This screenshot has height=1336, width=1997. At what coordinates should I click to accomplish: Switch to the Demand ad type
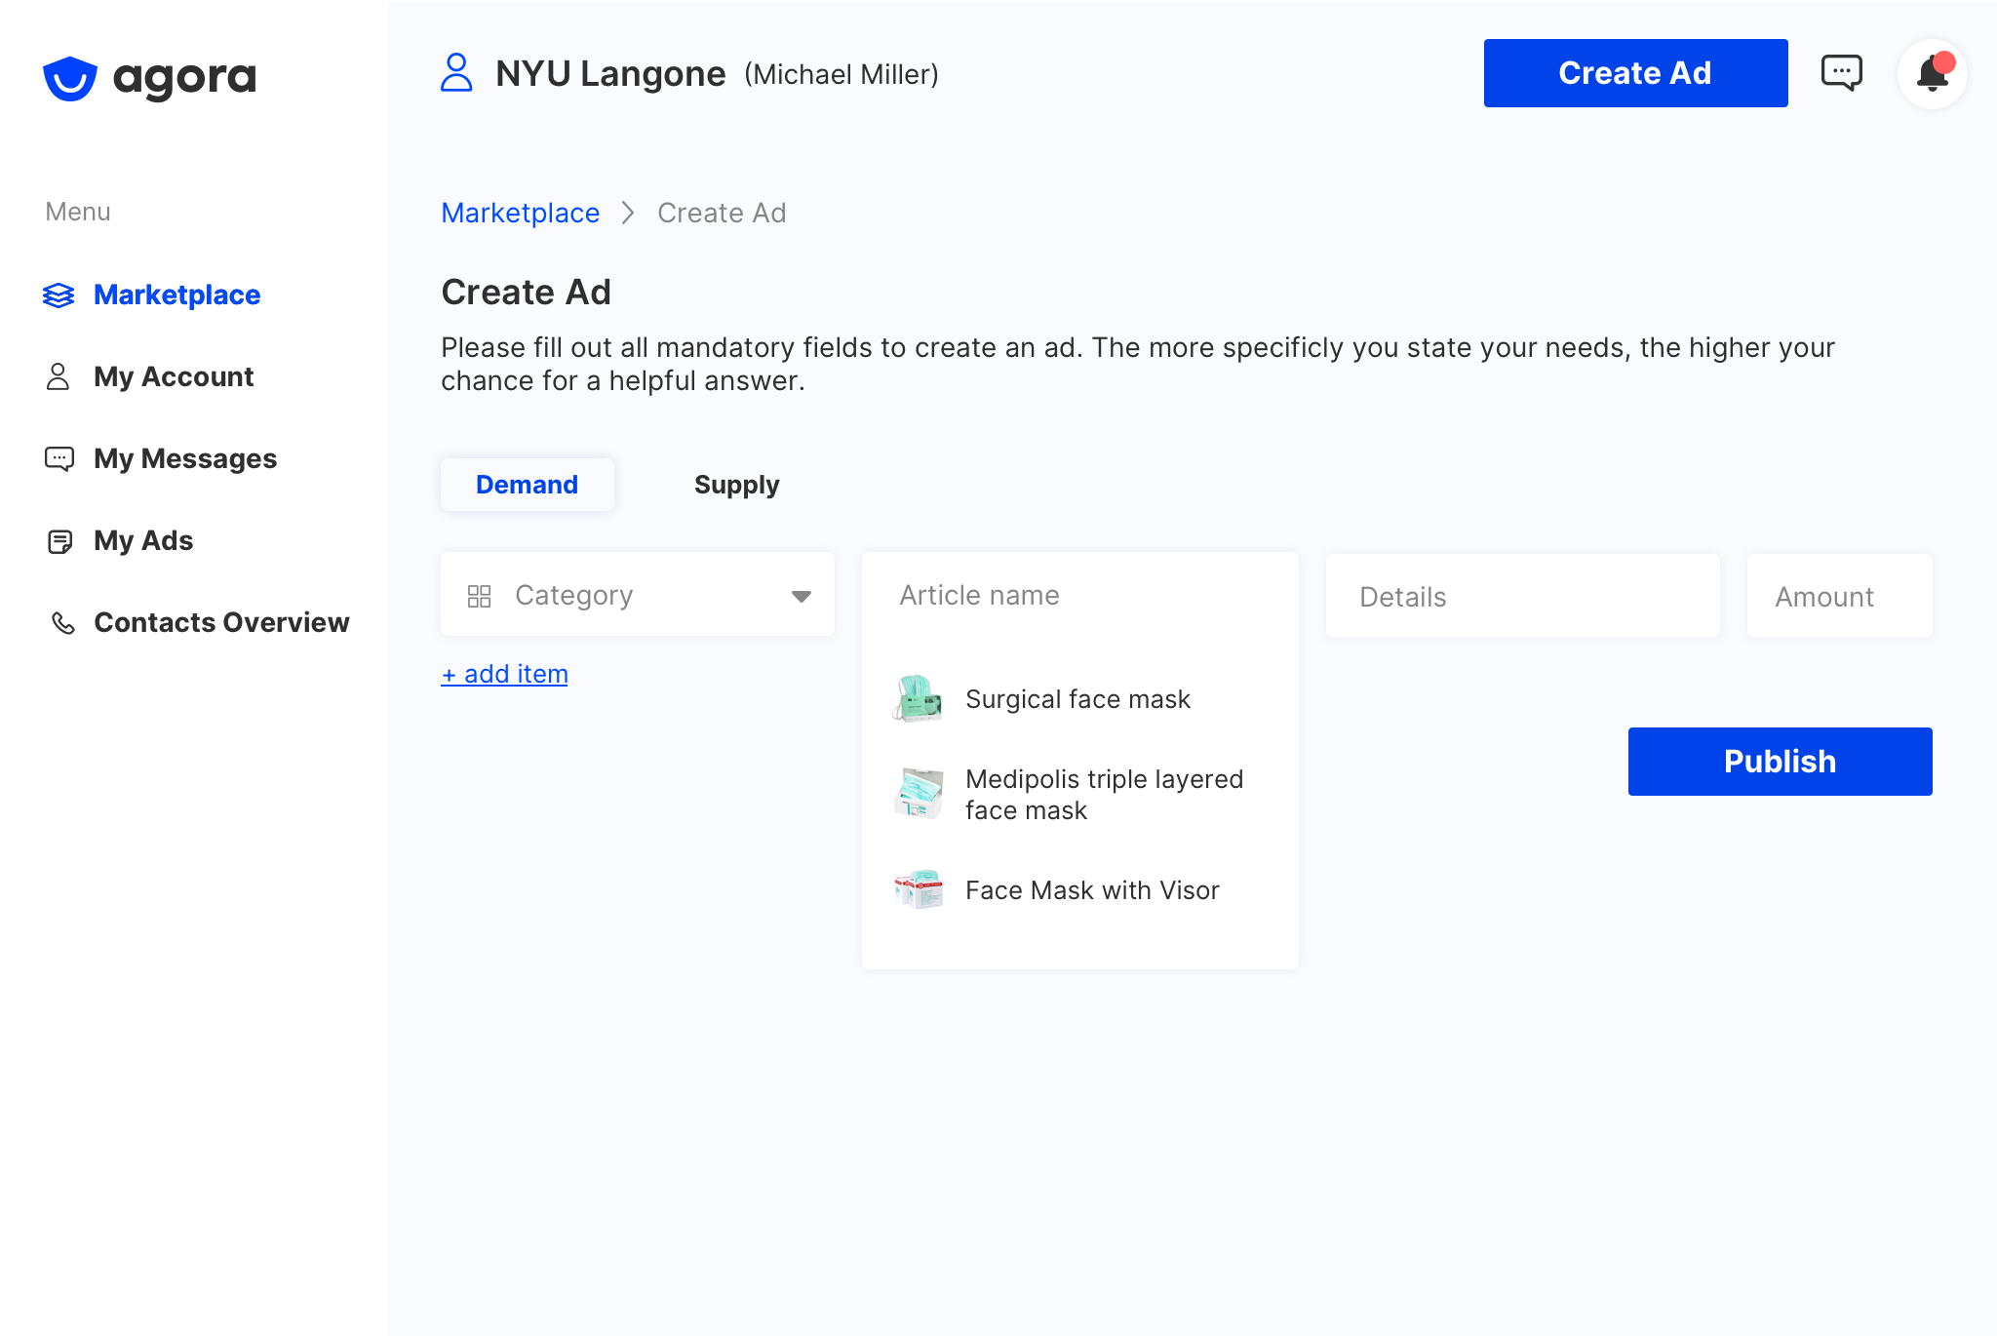click(x=527, y=485)
